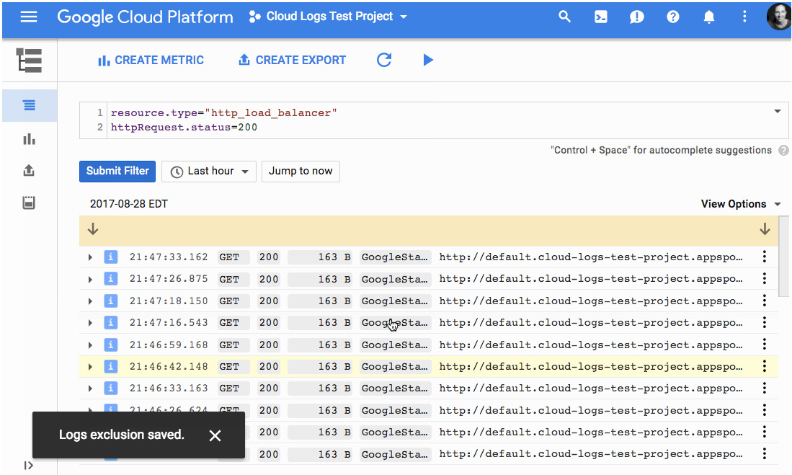The image size is (792, 475).
Task: Click the Logging product icon
Action: 29,60
